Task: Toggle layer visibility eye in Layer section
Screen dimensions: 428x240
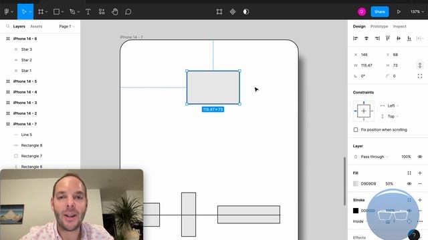Action: point(420,157)
